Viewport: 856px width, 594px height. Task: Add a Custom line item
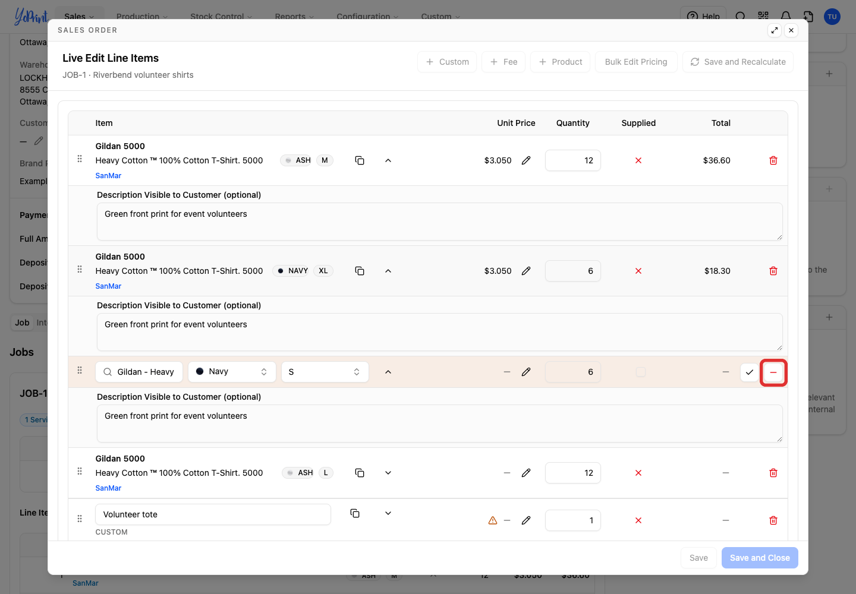coord(447,62)
